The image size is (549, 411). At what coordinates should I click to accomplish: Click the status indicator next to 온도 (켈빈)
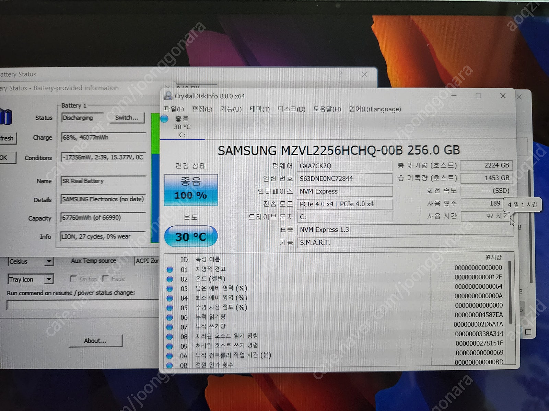(x=169, y=278)
